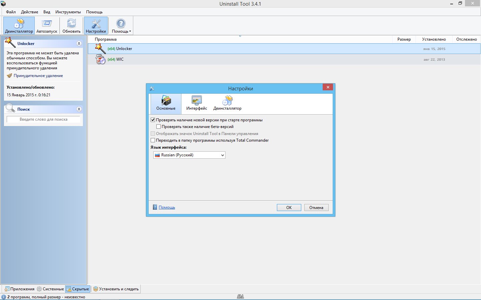Image resolution: width=481 pixels, height=300 pixels.
Task: Select the WIC row in program list
Action: pyautogui.click(x=284, y=59)
